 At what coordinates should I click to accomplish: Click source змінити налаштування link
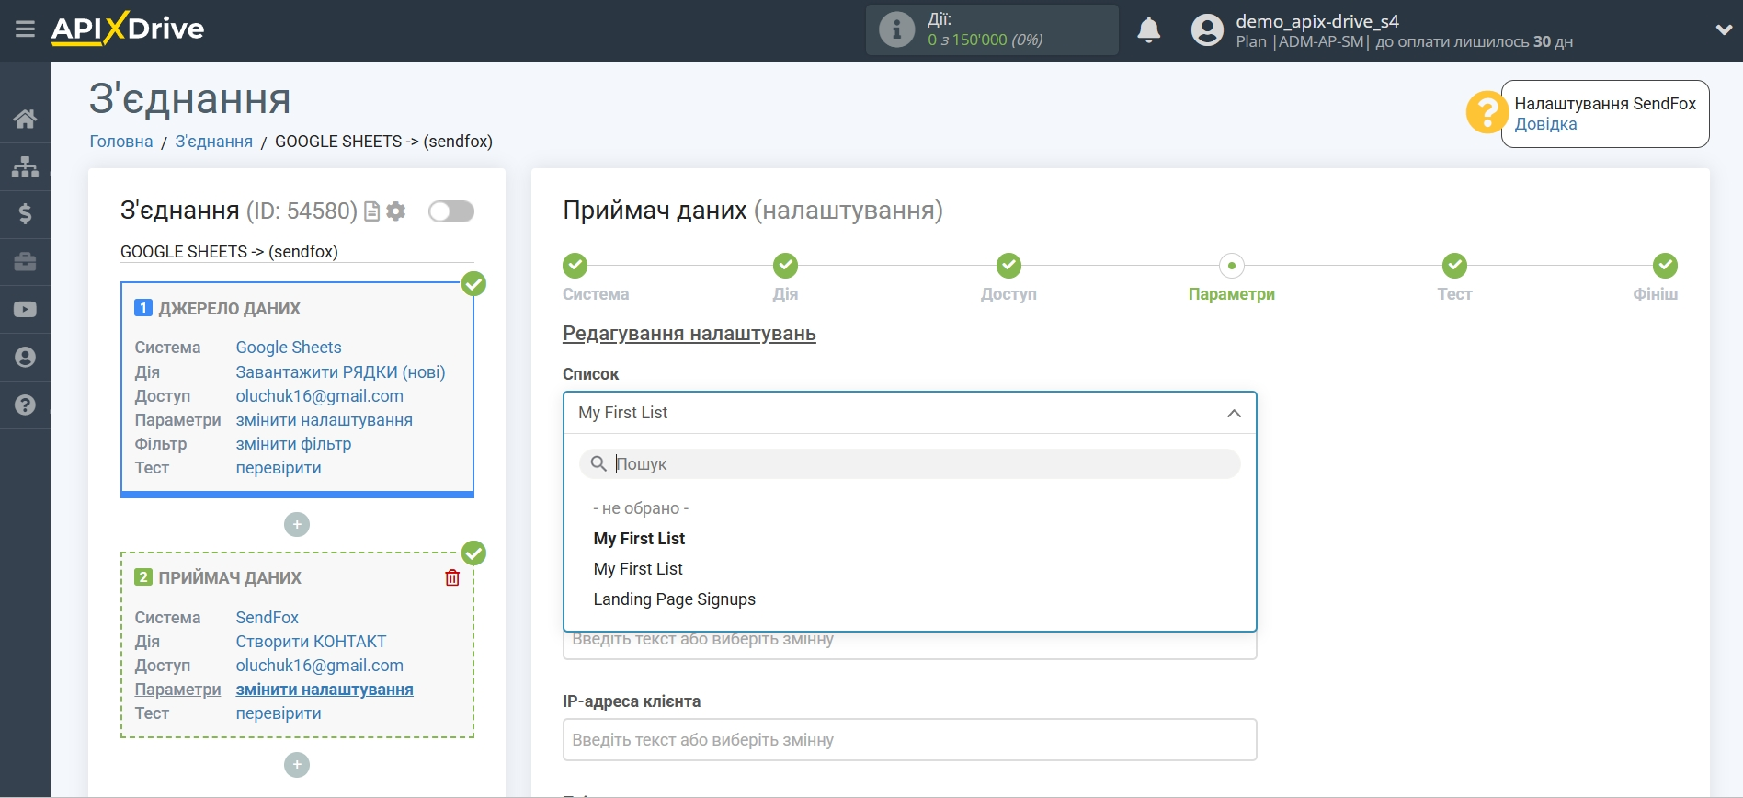[325, 420]
